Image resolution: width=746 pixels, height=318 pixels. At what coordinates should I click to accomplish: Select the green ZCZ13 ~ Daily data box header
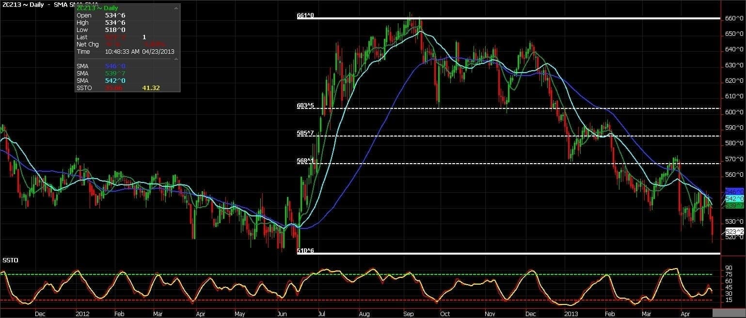97,8
